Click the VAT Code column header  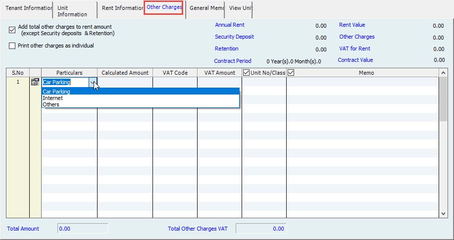pos(175,73)
